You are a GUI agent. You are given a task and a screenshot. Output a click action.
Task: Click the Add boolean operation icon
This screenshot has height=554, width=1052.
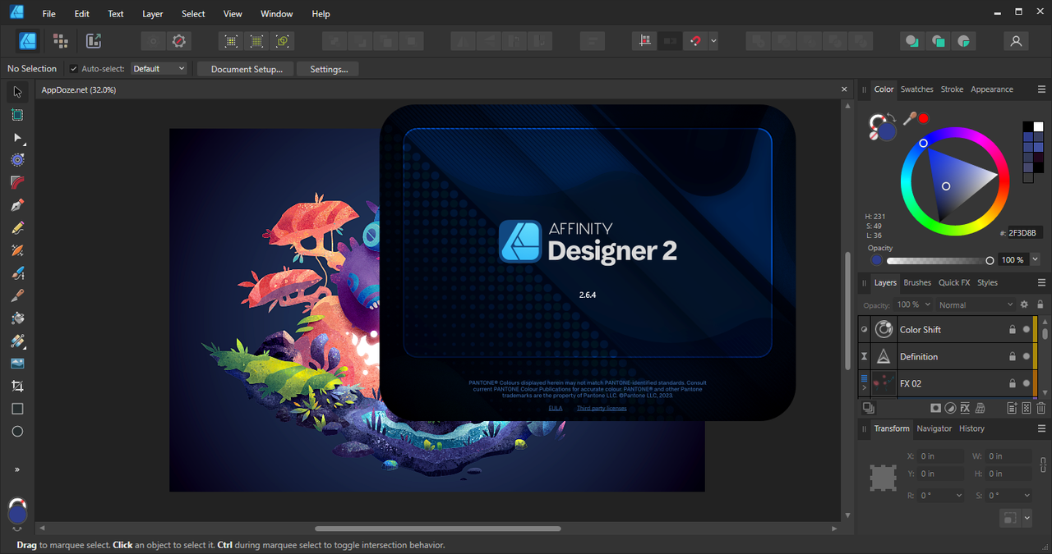point(757,40)
